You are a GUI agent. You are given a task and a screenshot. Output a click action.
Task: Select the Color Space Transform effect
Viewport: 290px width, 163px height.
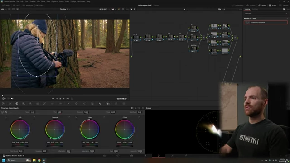tap(266, 23)
